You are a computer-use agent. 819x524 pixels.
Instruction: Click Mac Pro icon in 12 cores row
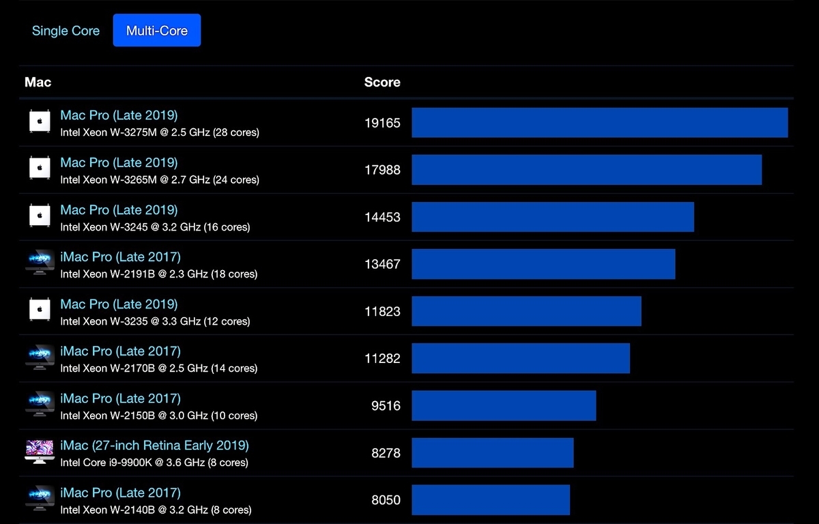pos(40,310)
